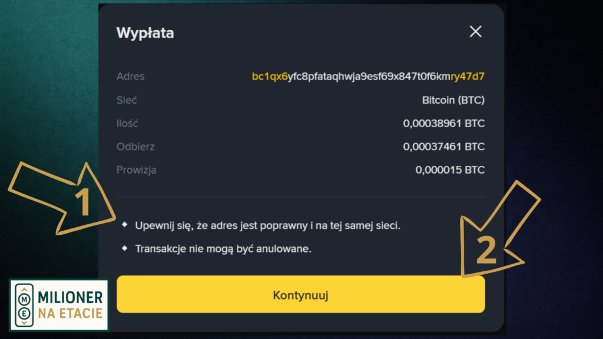Click the 'Milioner na etacie' logo text
The width and height of the screenshot is (603, 339).
[x=70, y=305]
